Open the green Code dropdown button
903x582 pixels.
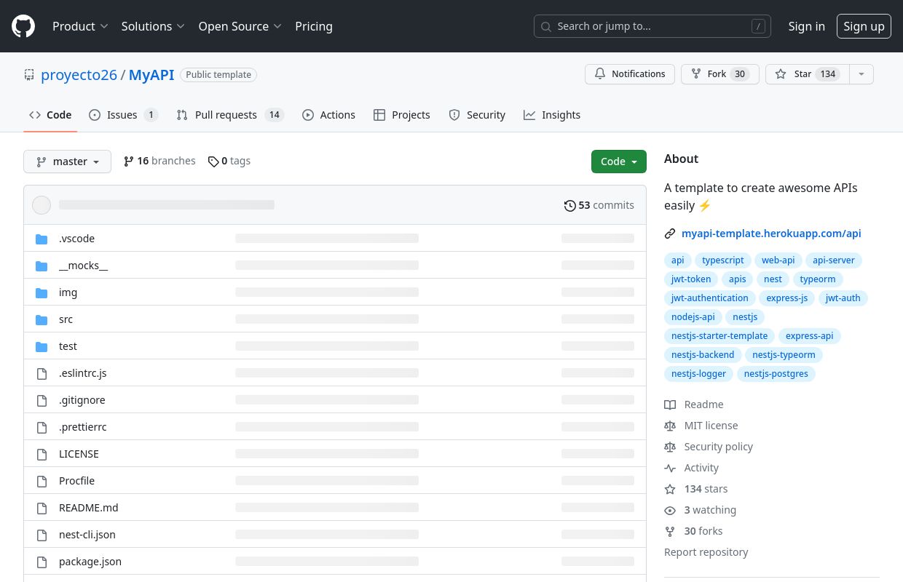coord(619,162)
